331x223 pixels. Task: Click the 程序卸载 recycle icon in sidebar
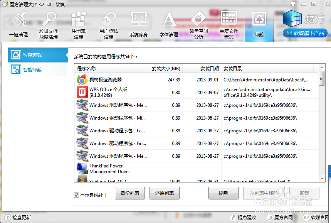pyautogui.click(x=16, y=55)
